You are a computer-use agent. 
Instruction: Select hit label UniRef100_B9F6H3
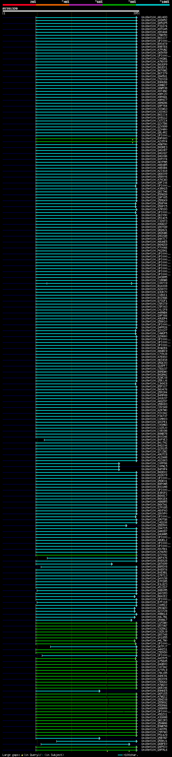point(154,138)
